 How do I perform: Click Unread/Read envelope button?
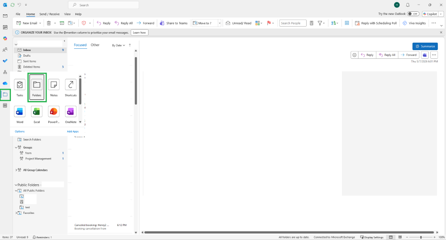click(x=239, y=23)
